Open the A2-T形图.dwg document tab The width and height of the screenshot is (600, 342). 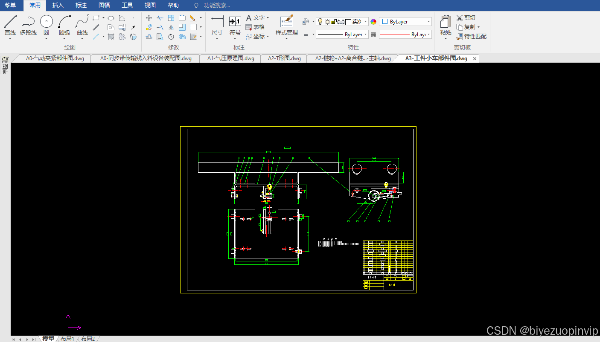pos(284,58)
